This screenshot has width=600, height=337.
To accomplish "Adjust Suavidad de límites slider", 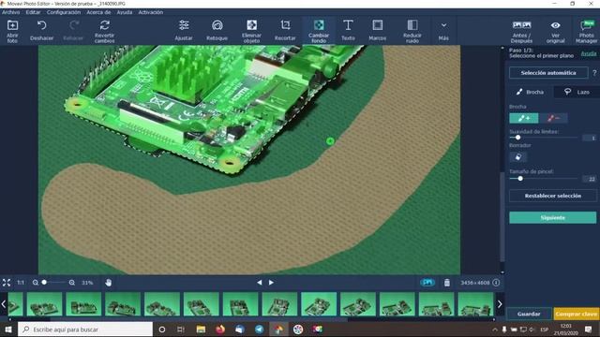I will click(517, 138).
